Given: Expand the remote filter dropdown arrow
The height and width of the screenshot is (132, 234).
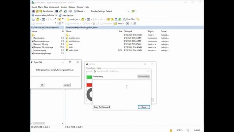Looking at the screenshot, I should [x=91, y=19].
